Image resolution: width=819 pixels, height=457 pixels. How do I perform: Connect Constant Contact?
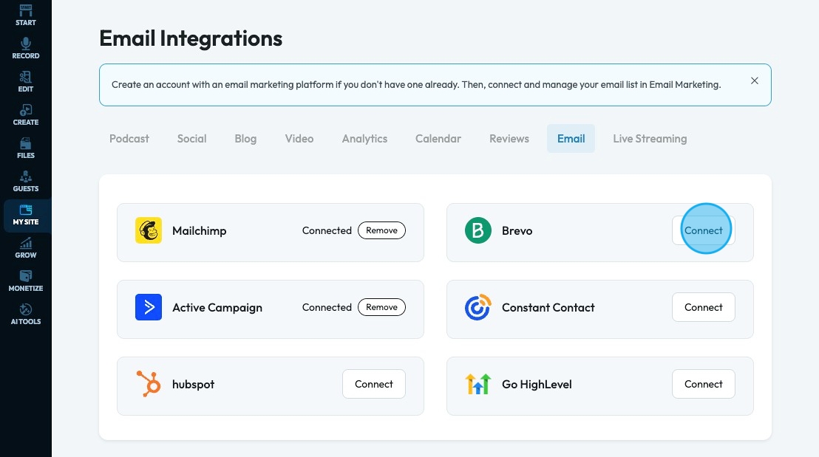[x=703, y=307]
